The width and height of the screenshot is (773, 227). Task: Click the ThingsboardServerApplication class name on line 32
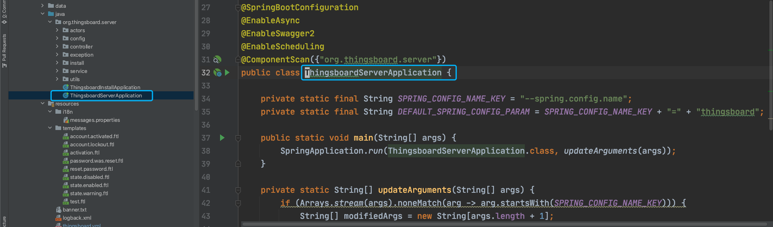coord(373,73)
